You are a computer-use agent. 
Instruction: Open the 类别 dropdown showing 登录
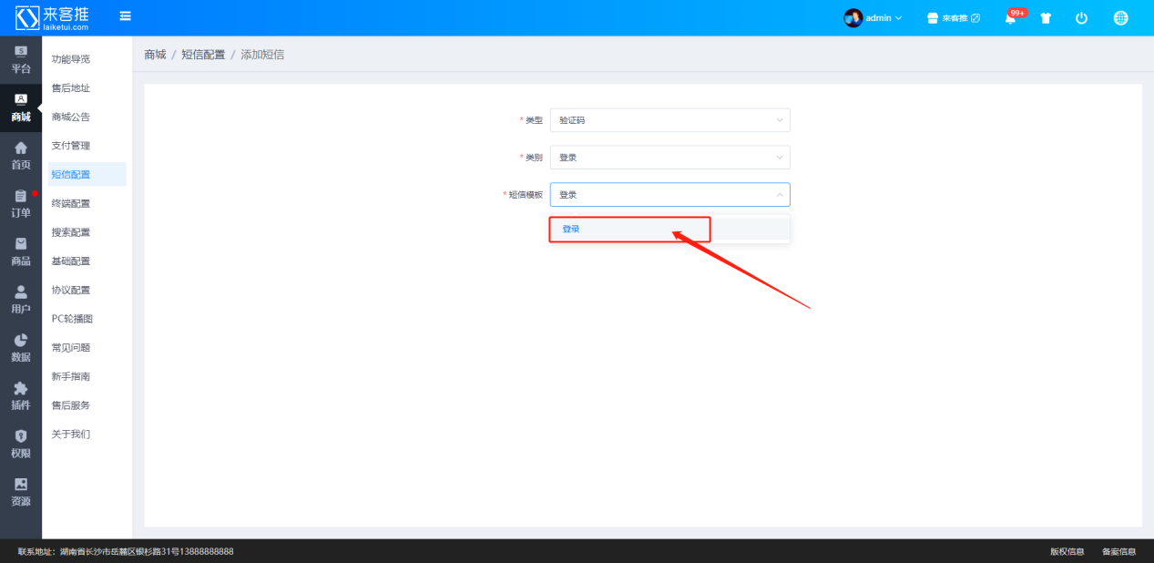(x=669, y=158)
